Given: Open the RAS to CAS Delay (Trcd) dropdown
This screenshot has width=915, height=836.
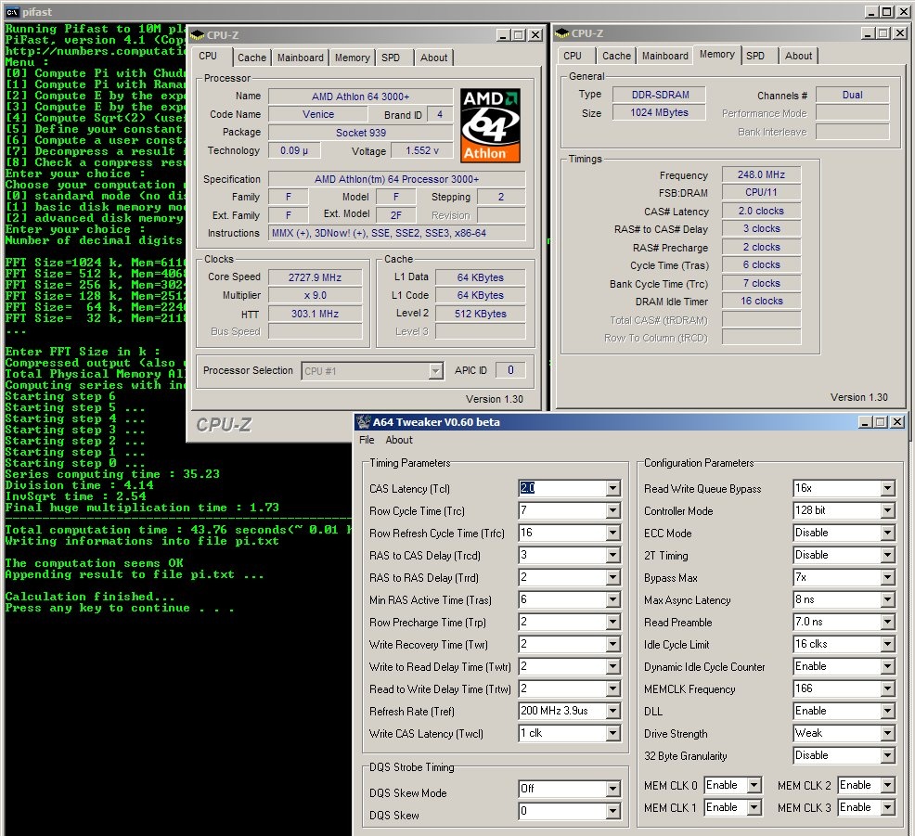Looking at the screenshot, I should [x=612, y=555].
